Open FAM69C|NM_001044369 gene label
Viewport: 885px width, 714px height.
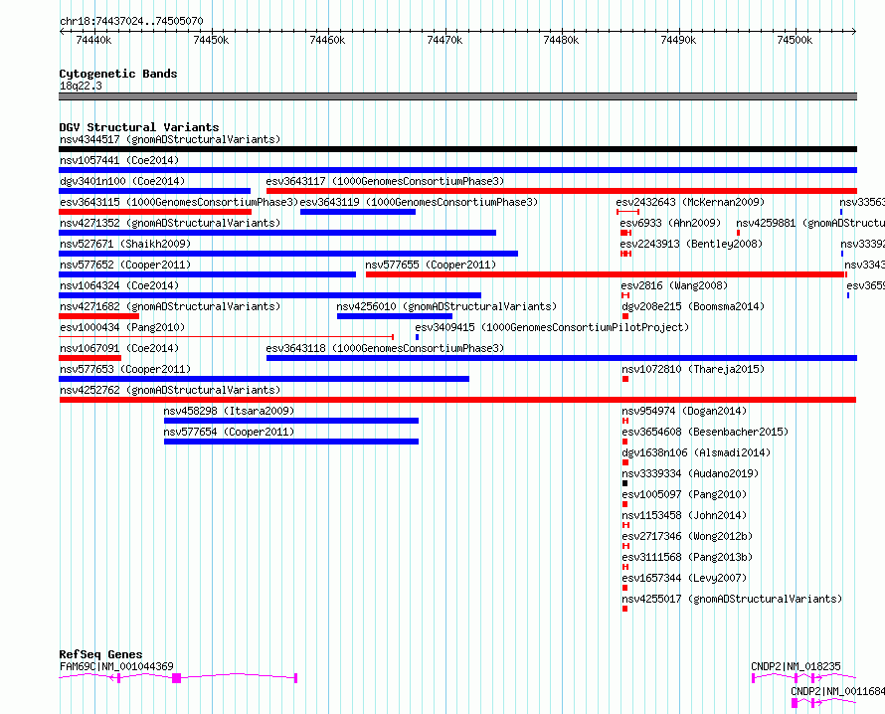[116, 666]
